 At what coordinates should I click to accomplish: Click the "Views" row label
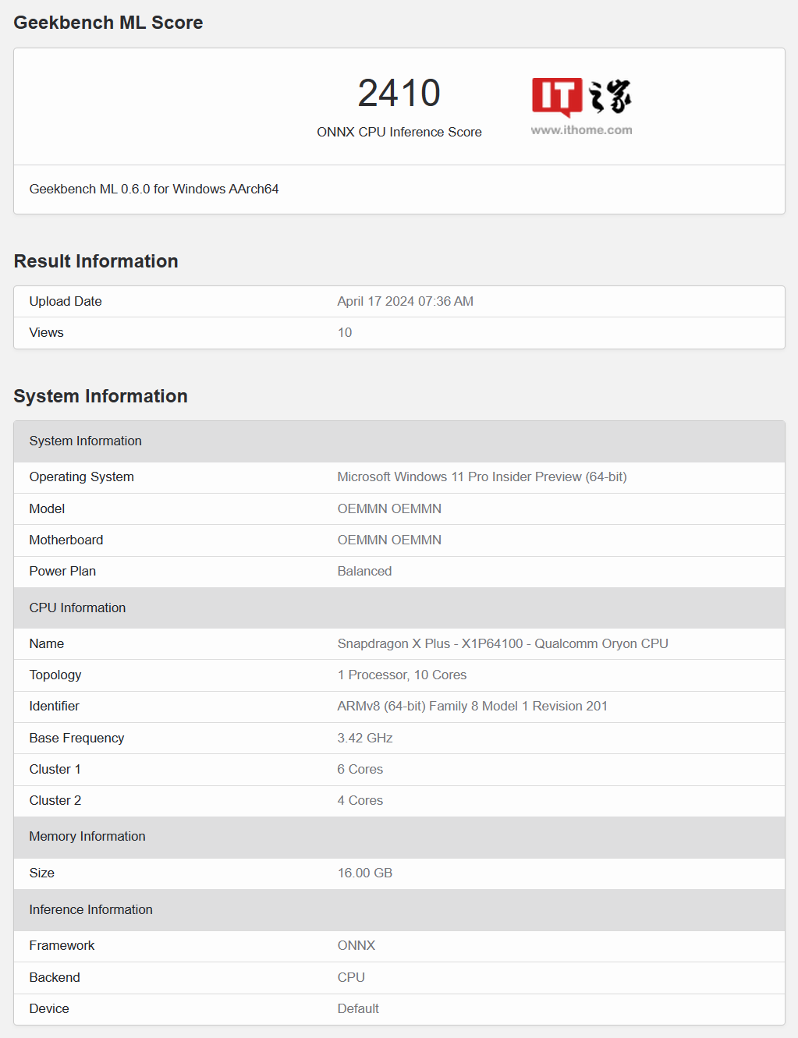[47, 333]
